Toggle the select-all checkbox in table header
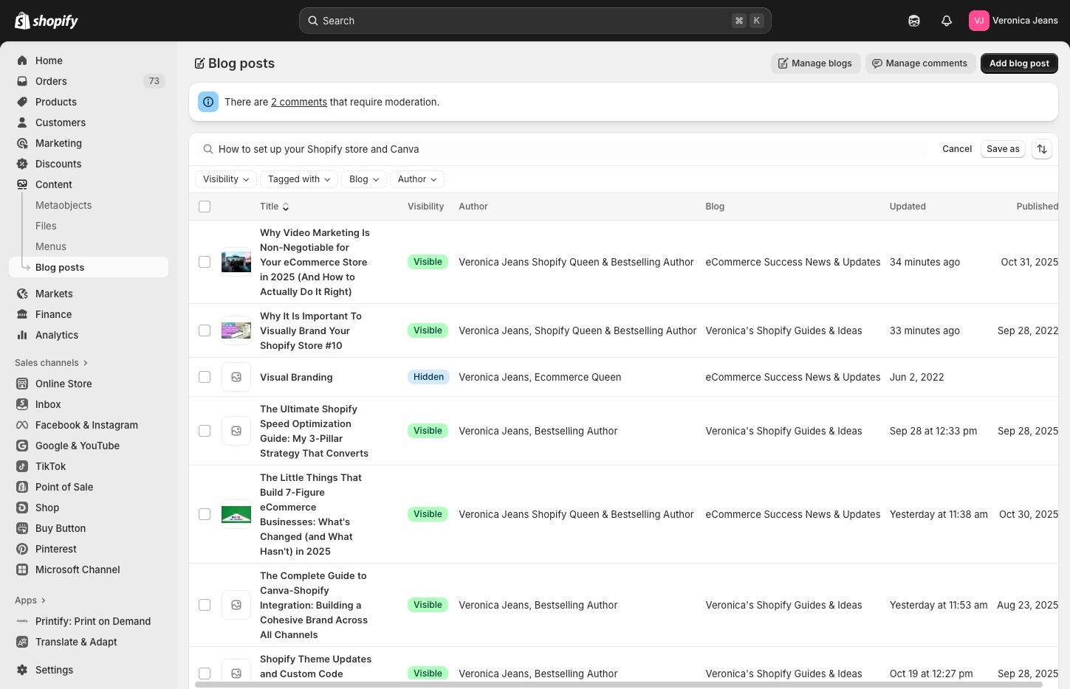The image size is (1070, 689). (205, 207)
